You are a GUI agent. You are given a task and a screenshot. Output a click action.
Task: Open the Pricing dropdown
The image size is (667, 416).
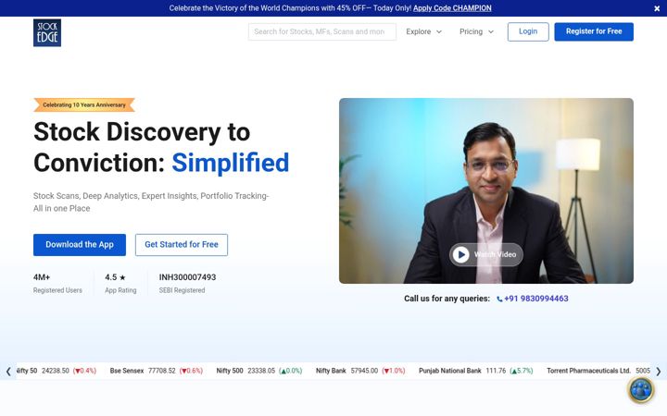pyautogui.click(x=476, y=31)
